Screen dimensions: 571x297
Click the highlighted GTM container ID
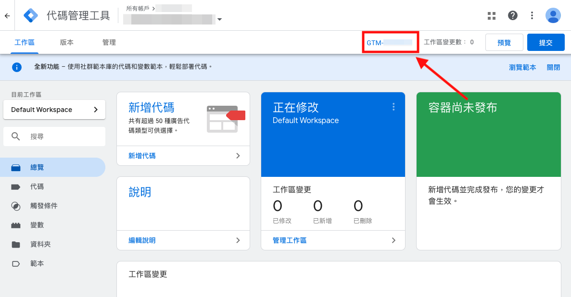[390, 42]
